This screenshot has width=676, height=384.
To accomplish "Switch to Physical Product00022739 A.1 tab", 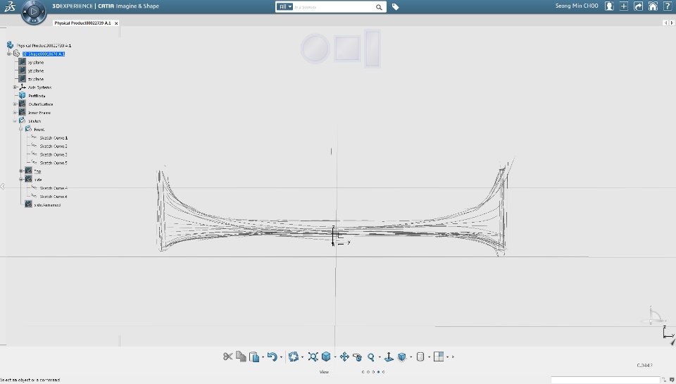I will 82,23.
